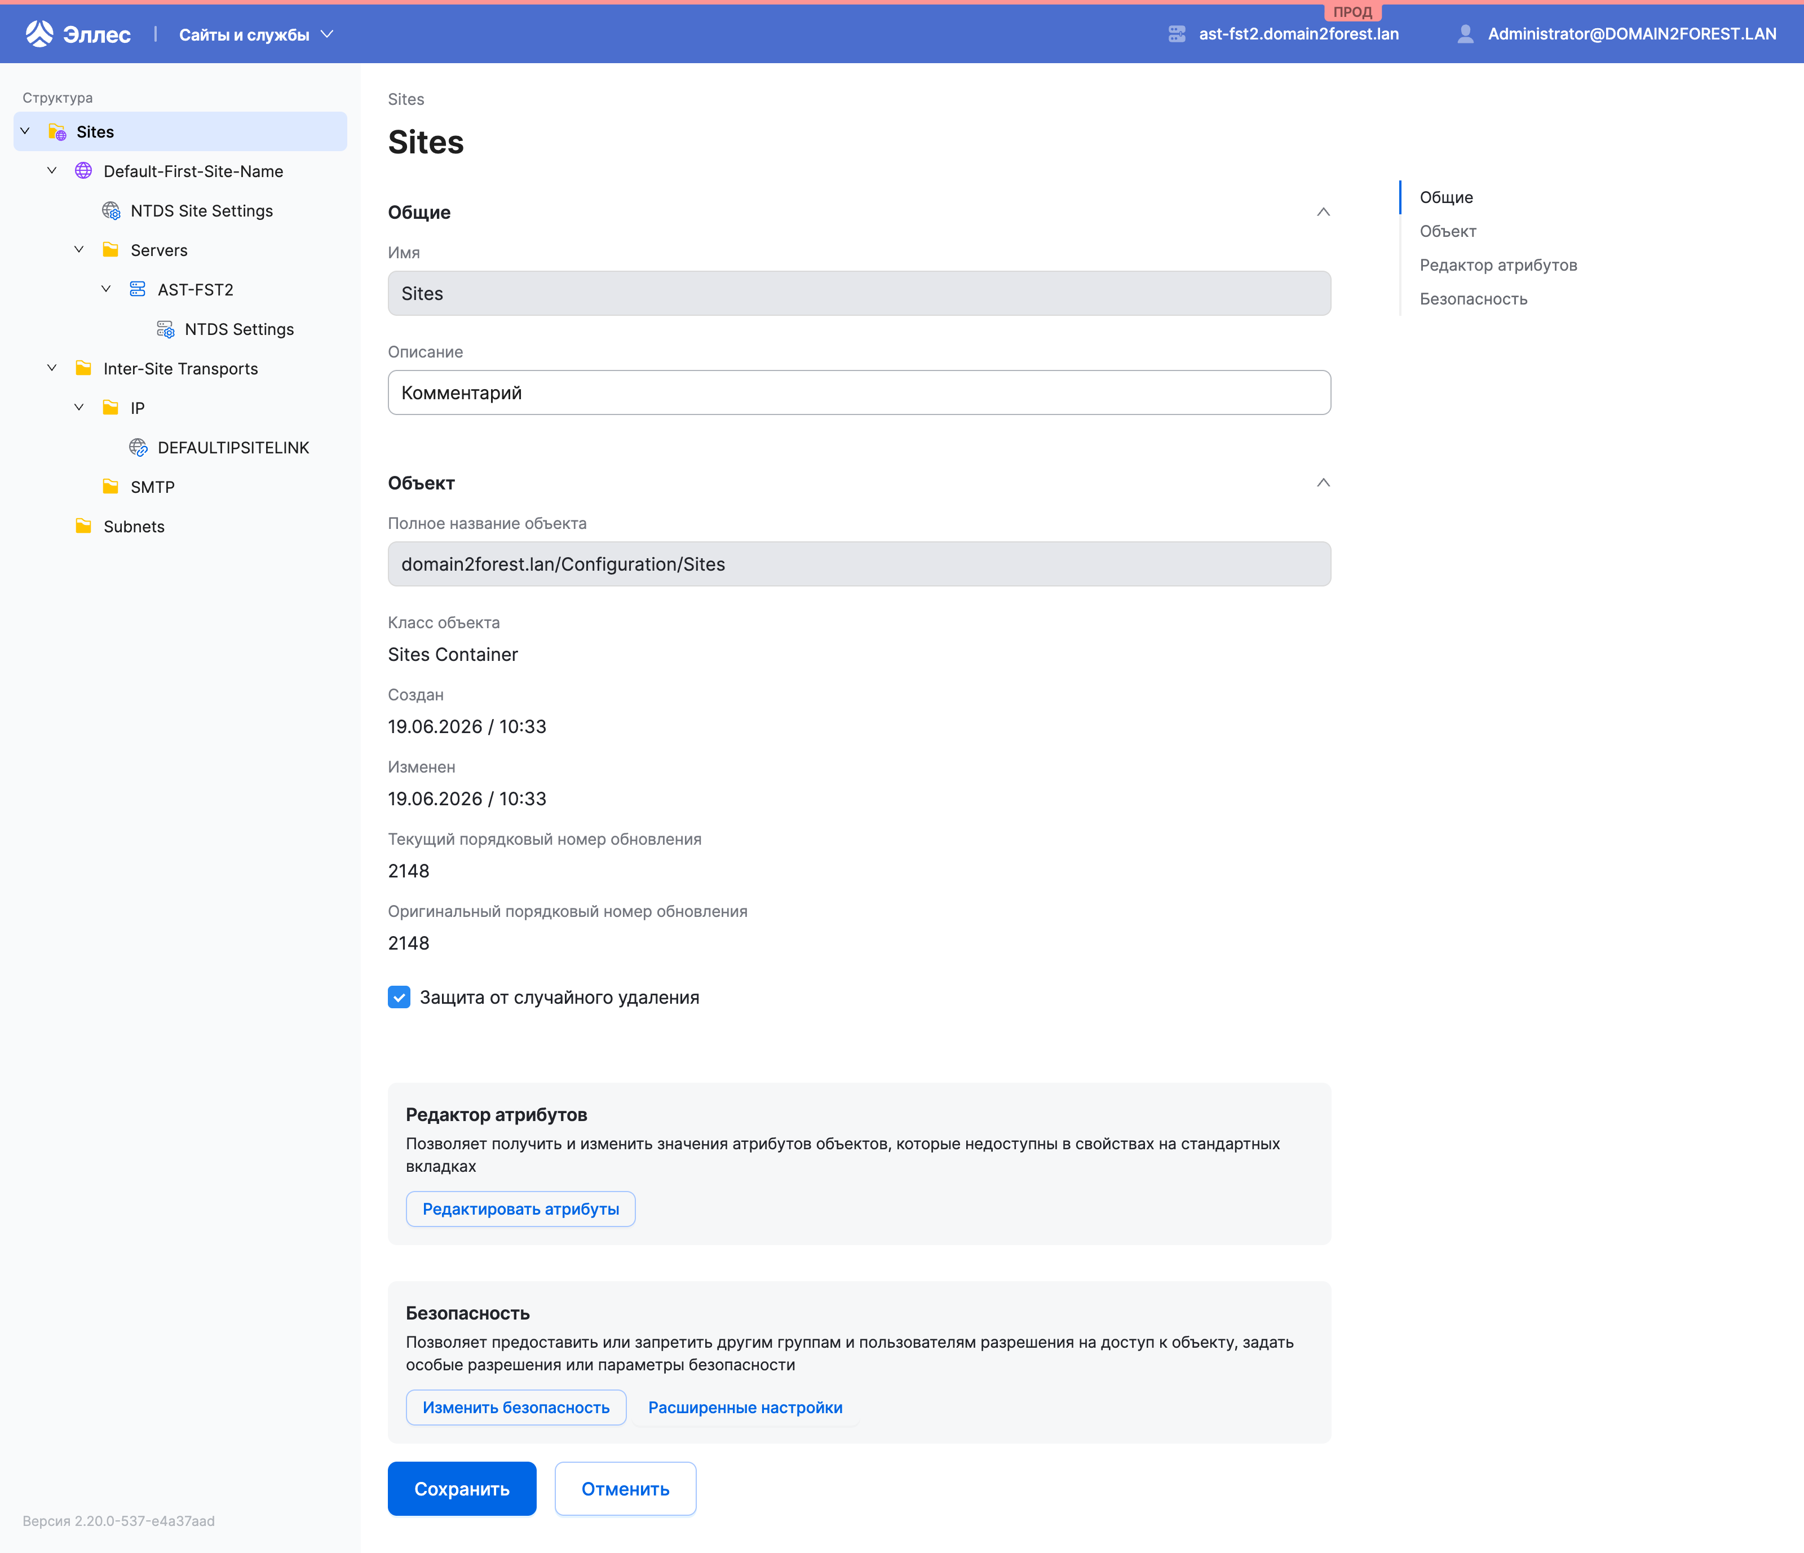Collapse the Servers tree node
The image size is (1804, 1553).
click(79, 250)
